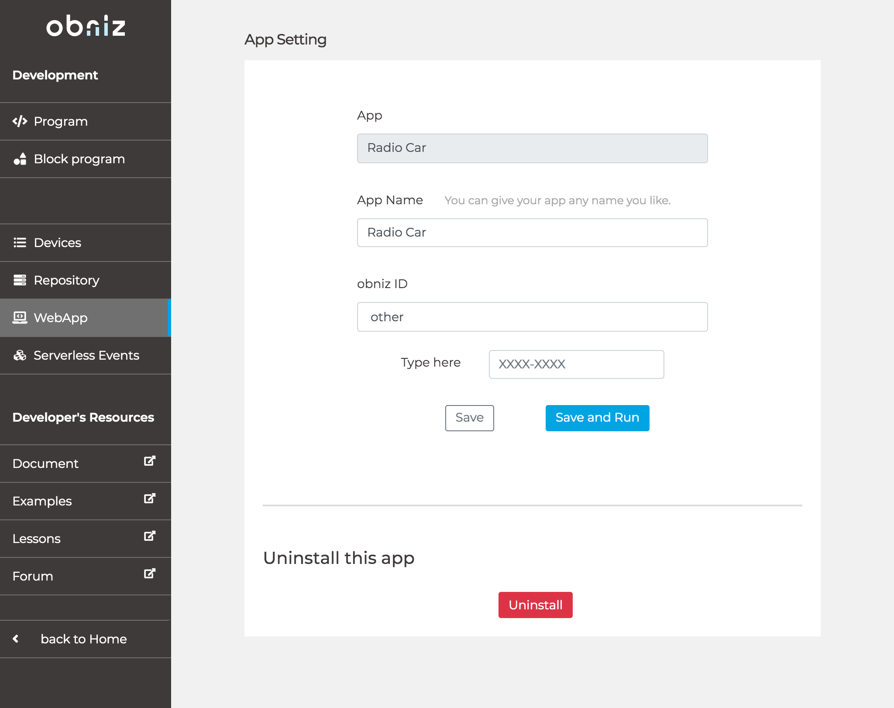
Task: Click the Serverless Events cubes icon
Action: click(x=20, y=355)
